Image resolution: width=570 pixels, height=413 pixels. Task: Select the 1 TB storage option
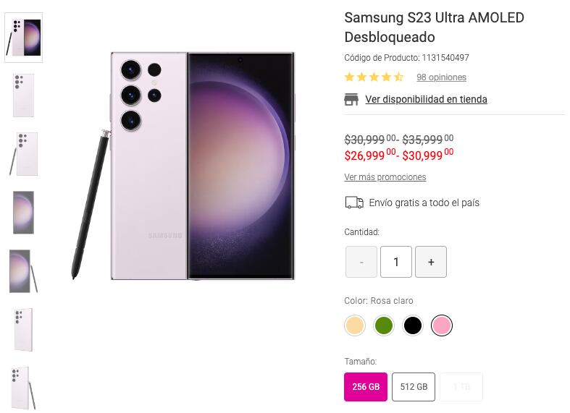[x=461, y=387]
